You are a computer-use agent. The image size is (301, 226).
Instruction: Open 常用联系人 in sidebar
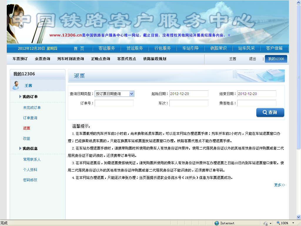point(32,159)
